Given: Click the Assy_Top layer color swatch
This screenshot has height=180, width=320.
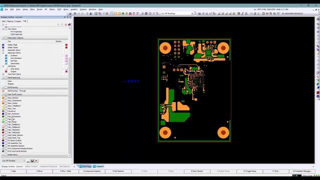Looking at the screenshot, I should coord(3,108).
